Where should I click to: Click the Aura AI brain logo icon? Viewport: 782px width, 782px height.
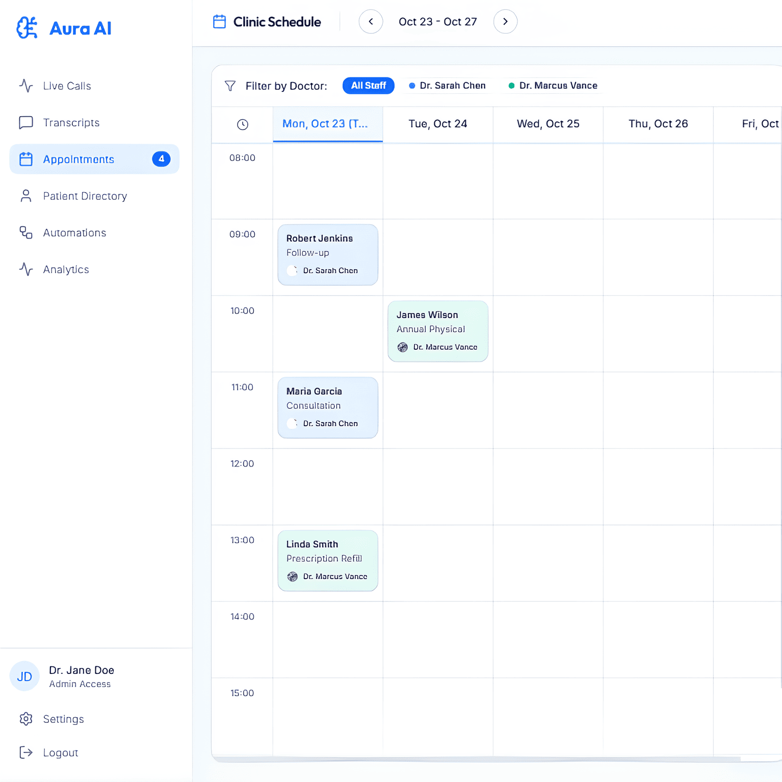point(27,28)
